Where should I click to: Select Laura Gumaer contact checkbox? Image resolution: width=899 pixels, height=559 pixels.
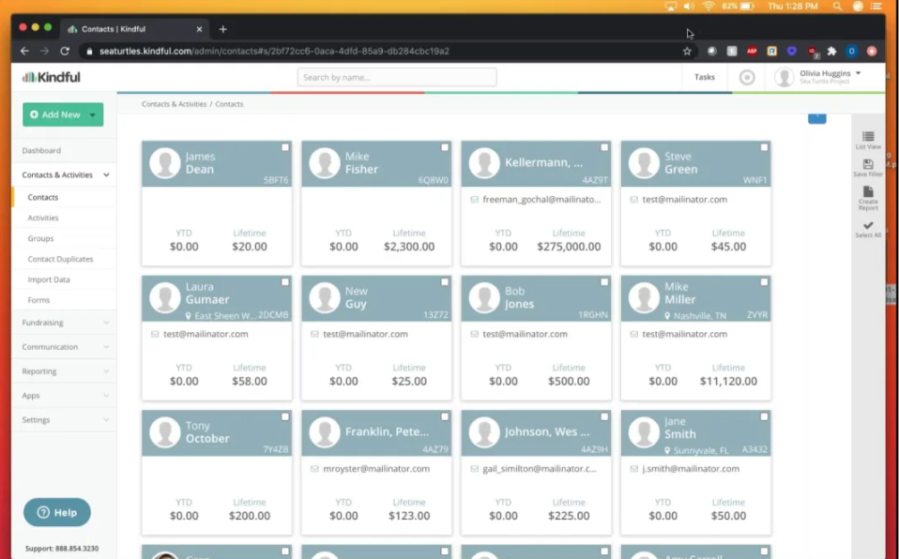285,282
